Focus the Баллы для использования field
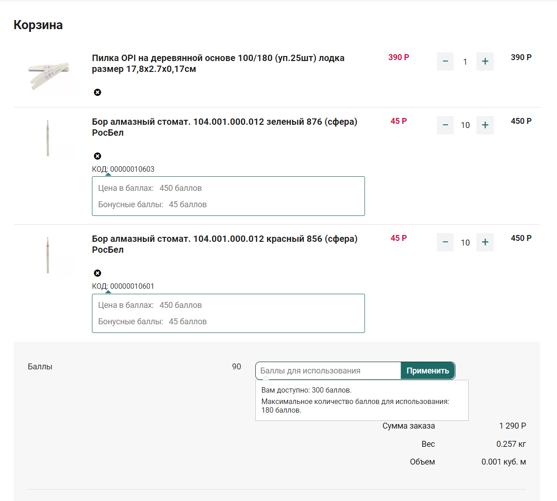 point(328,371)
